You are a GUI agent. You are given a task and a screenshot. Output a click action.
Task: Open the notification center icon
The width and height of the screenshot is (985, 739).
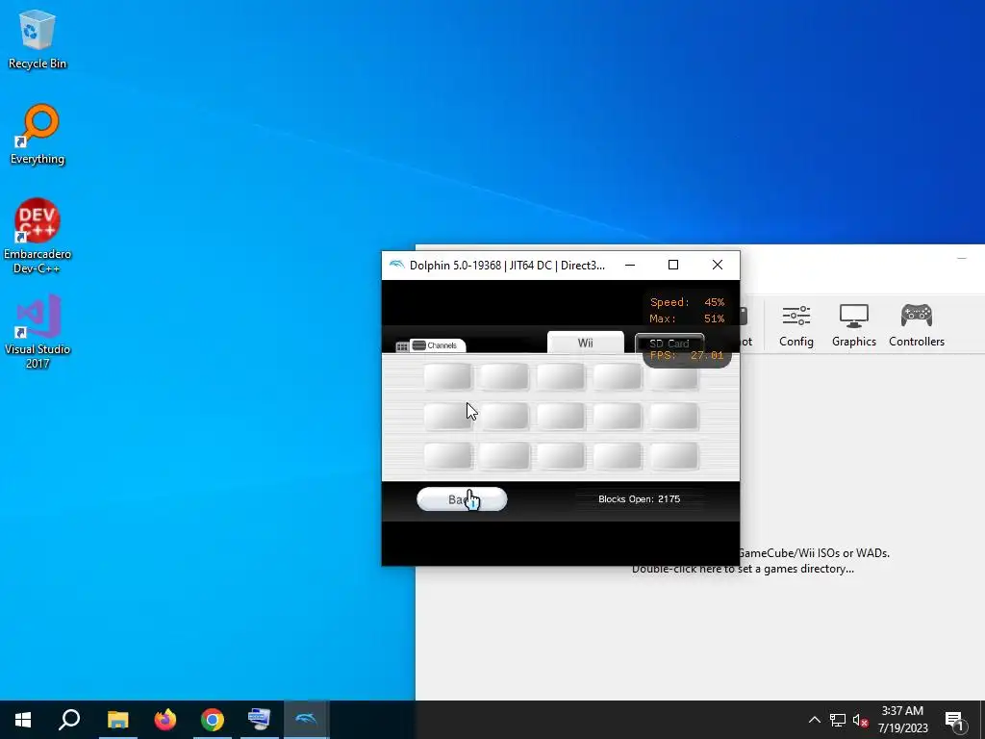[954, 721]
